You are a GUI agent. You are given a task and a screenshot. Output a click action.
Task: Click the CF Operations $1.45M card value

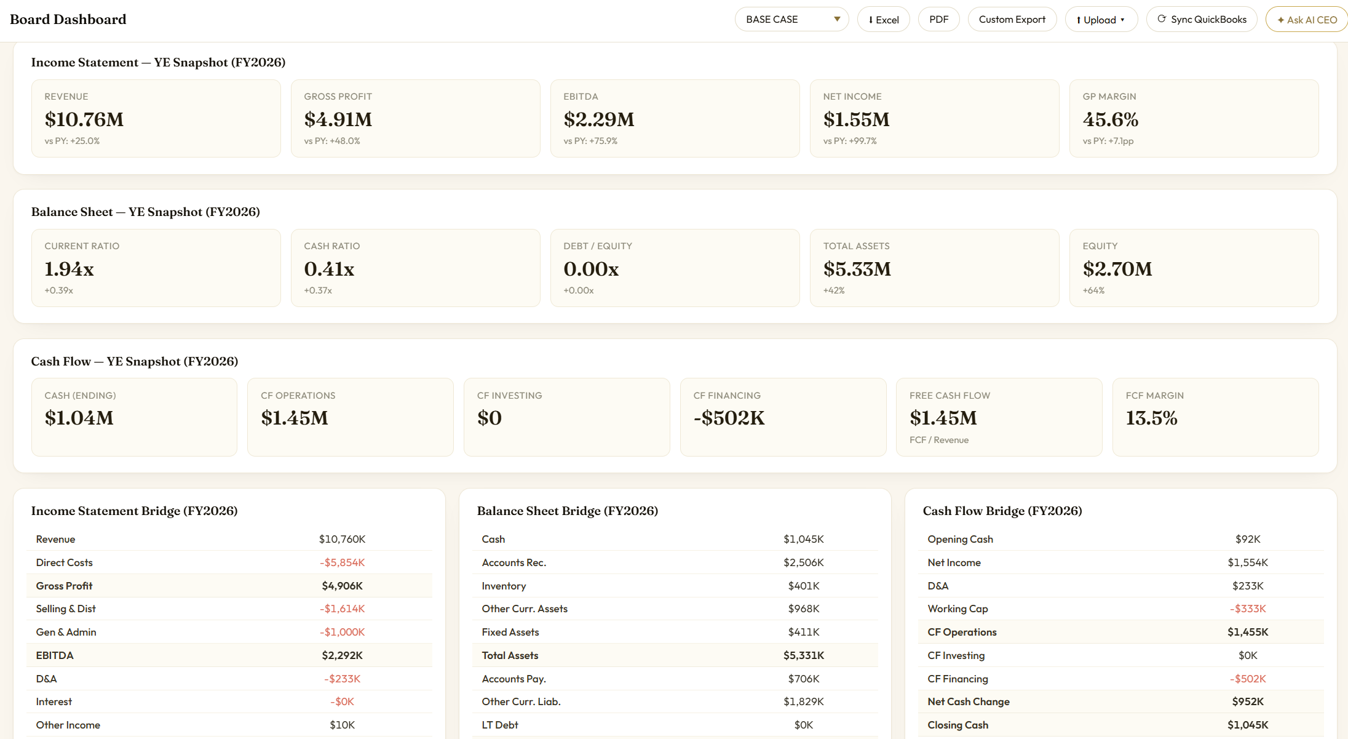pyautogui.click(x=295, y=418)
